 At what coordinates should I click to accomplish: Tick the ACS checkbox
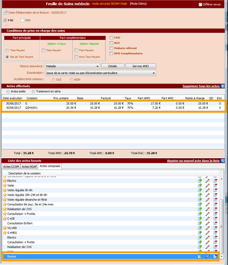111,43
